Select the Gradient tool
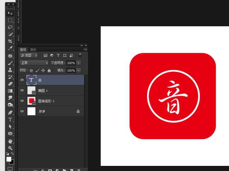Viewport: 229px width, 171px height. pyautogui.click(x=10, y=91)
